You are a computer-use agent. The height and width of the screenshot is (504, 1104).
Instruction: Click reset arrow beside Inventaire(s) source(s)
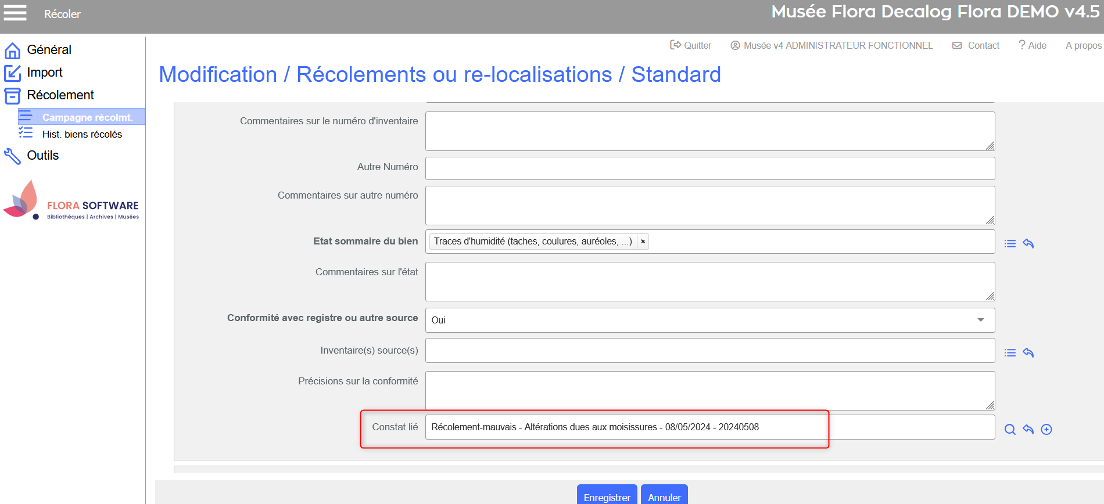[1028, 353]
